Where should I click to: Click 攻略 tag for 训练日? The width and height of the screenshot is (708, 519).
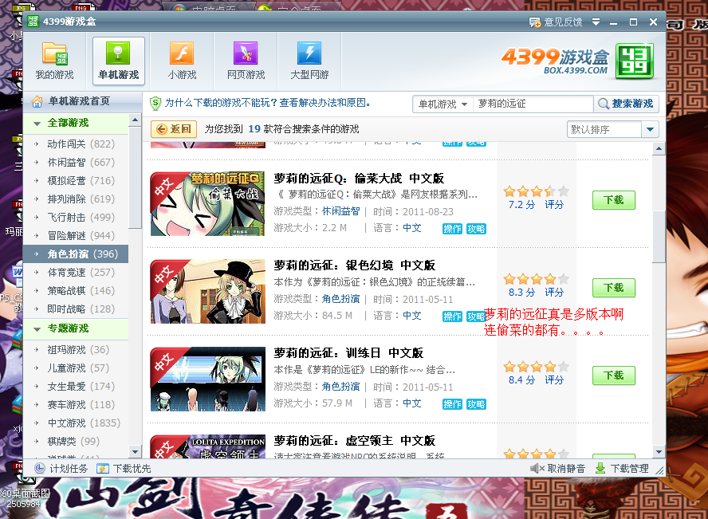[x=476, y=404]
